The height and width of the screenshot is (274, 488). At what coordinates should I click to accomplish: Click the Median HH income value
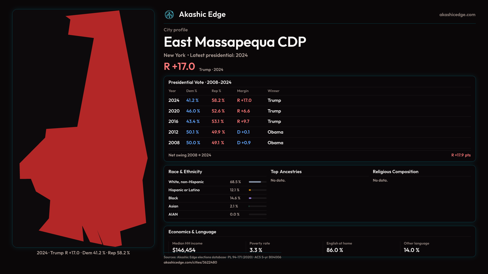click(184, 250)
